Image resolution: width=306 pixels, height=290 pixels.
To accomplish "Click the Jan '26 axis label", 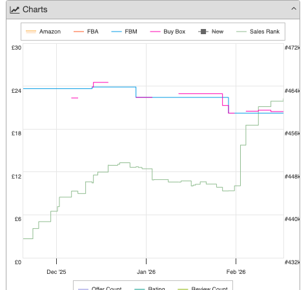I will pos(146,272).
